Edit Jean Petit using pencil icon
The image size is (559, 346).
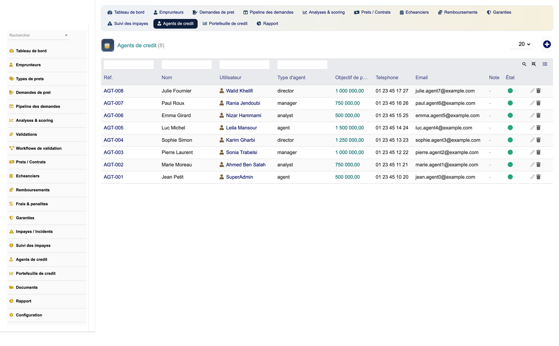tap(532, 177)
